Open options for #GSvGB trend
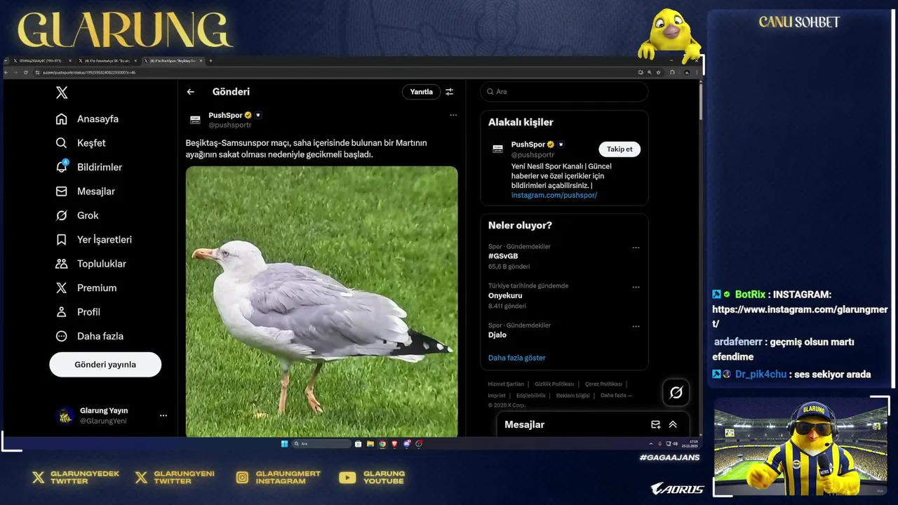Image resolution: width=898 pixels, height=505 pixels. coord(636,248)
